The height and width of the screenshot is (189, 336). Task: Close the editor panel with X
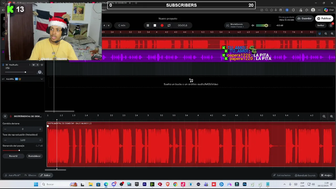(5, 116)
